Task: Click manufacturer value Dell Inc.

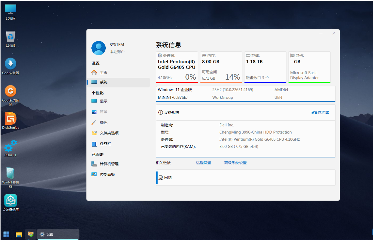Action: point(227,125)
